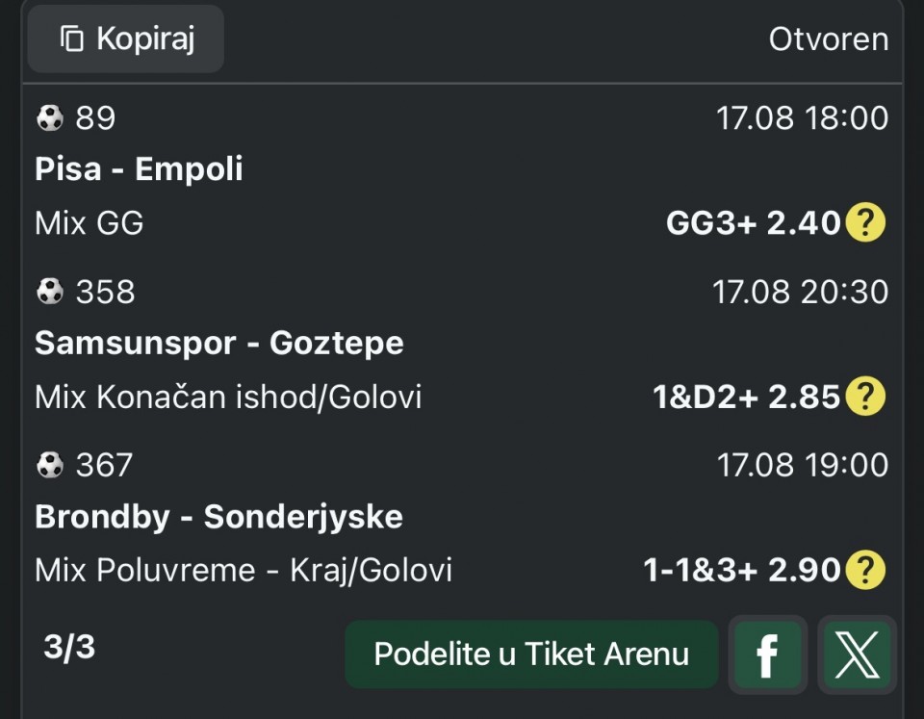Open the Brondby - Sonderjyske match
Screen dimensions: 924x719
point(218,517)
